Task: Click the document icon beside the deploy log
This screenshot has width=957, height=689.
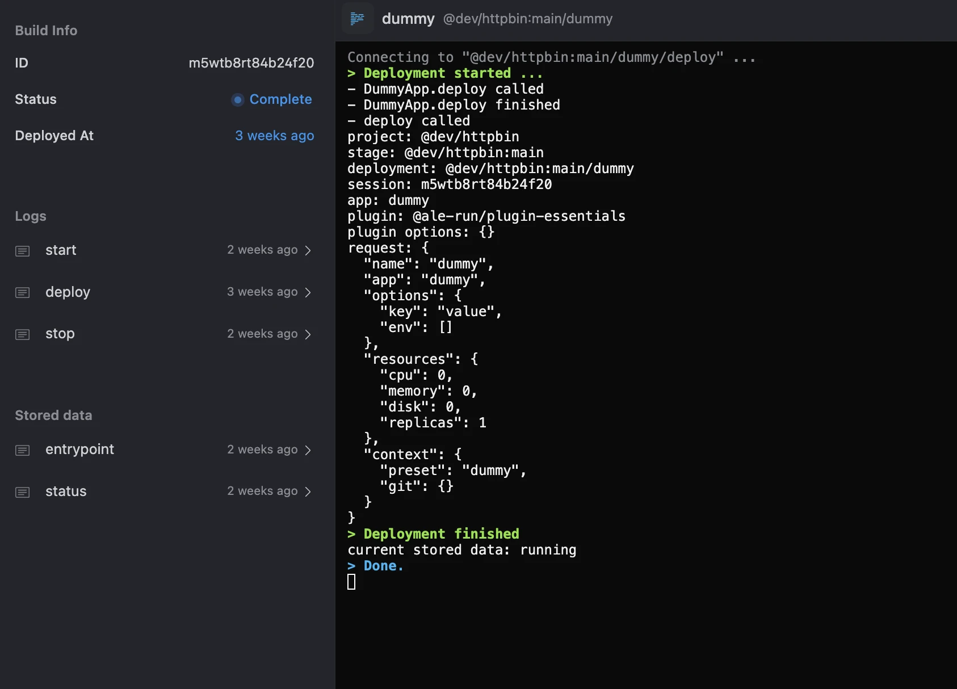Action: click(x=22, y=292)
